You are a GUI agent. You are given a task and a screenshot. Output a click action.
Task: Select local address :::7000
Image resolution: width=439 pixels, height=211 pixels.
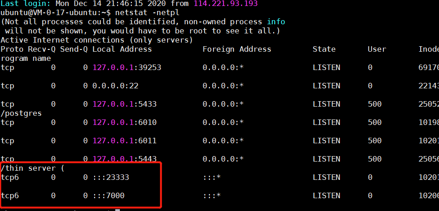tap(109, 195)
